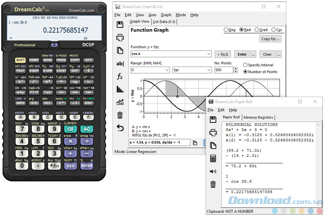The height and width of the screenshot is (216, 325).
Task: Click the calculator icon in Paper Roll sidebar
Action: (x=213, y=158)
